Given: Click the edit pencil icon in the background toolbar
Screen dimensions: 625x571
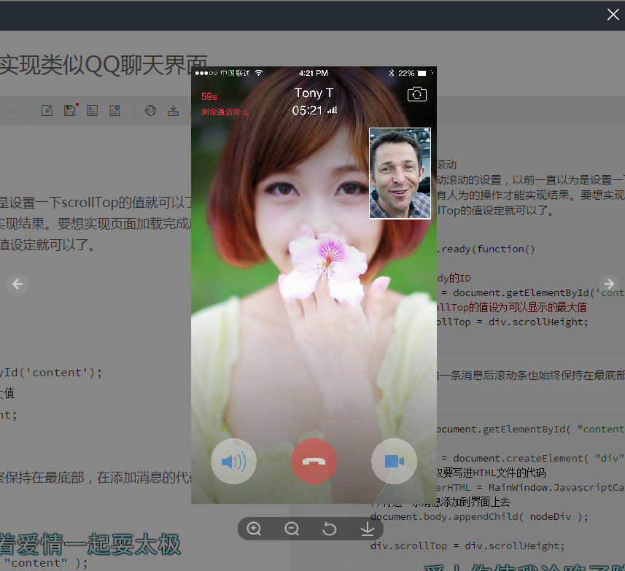Looking at the screenshot, I should pyautogui.click(x=47, y=110).
